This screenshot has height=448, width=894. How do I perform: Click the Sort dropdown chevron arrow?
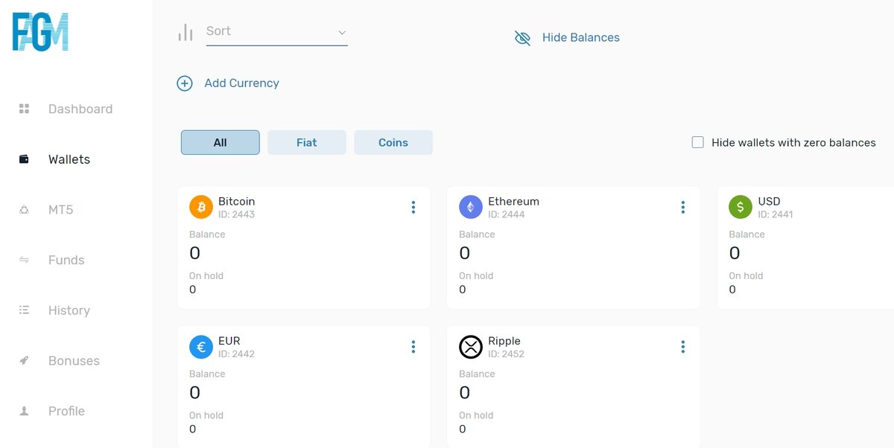[x=342, y=33]
